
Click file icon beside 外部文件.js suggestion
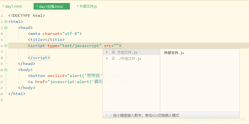point(113,52)
